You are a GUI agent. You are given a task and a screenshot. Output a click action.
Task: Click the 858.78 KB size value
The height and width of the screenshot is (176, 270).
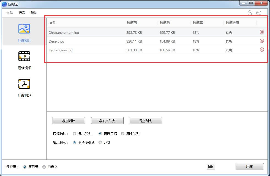click(134, 32)
